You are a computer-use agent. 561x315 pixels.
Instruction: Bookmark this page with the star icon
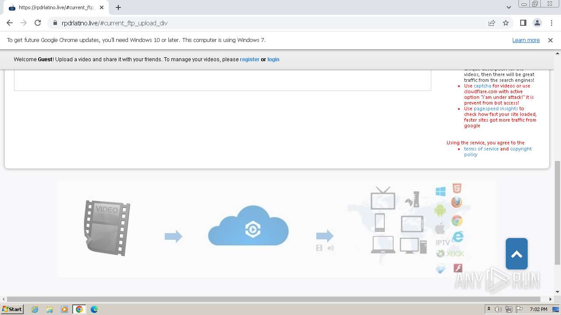pyautogui.click(x=506, y=23)
